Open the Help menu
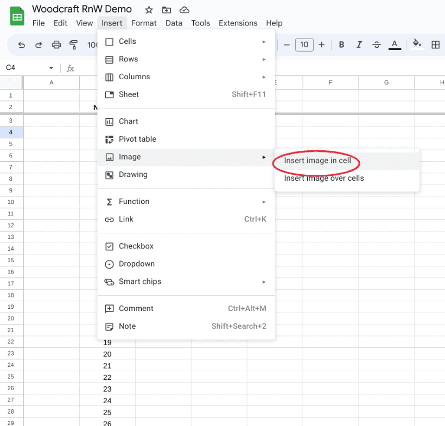Viewport: 445px width, 426px height. pyautogui.click(x=274, y=23)
